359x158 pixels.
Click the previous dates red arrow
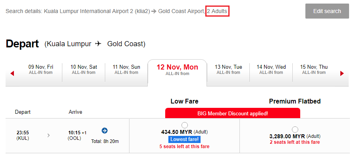[x=12, y=73]
